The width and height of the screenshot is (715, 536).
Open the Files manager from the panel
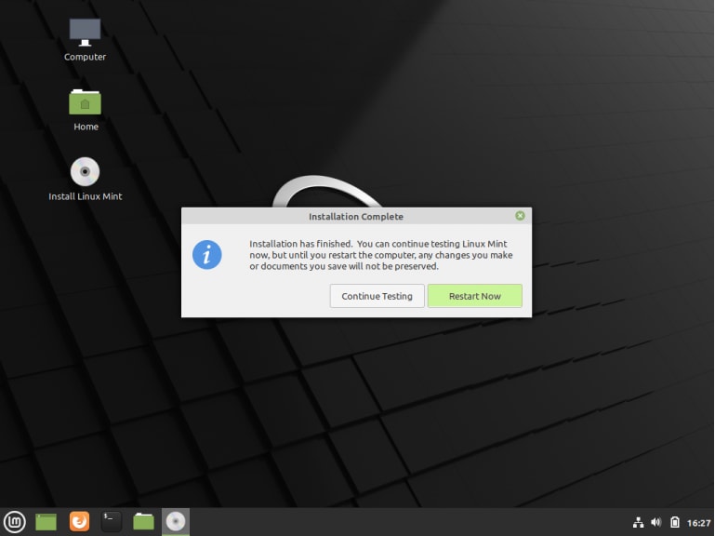(143, 521)
